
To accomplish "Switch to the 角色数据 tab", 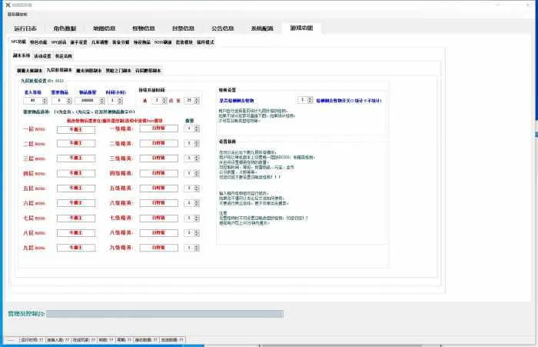I will click(65, 28).
